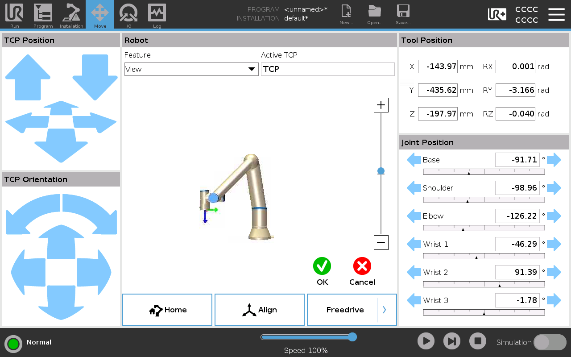Screen dimensions: 571x357
Task: Rotate TCP with curved left arrow
Action: click(x=33, y=214)
